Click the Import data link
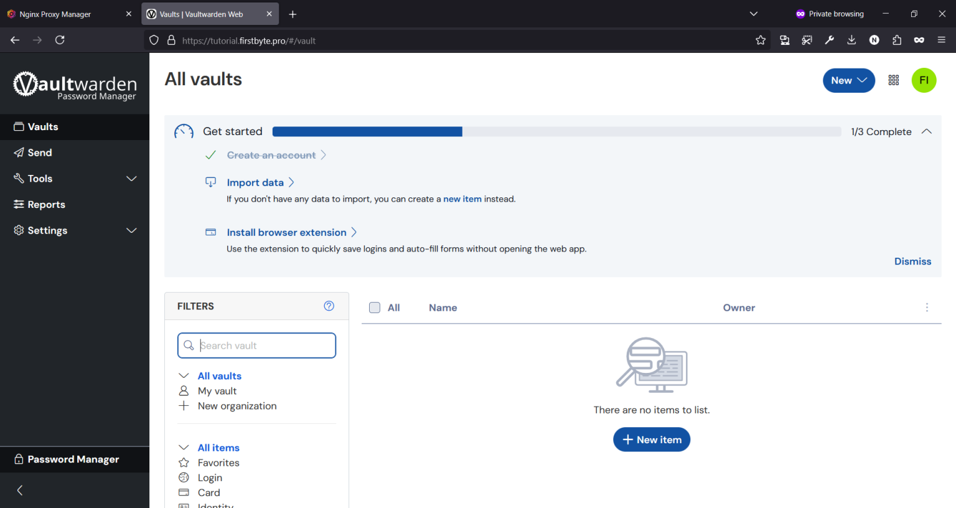 (x=256, y=182)
